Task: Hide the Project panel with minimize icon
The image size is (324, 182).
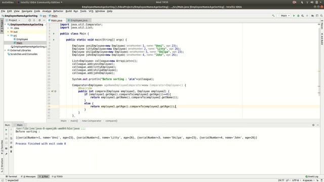Action: click(44, 20)
